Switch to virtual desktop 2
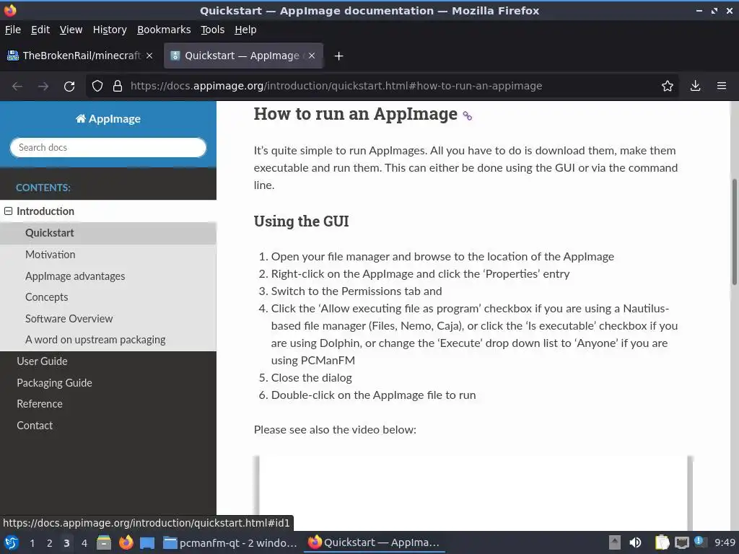The height and width of the screenshot is (554, 739). pyautogui.click(x=50, y=543)
